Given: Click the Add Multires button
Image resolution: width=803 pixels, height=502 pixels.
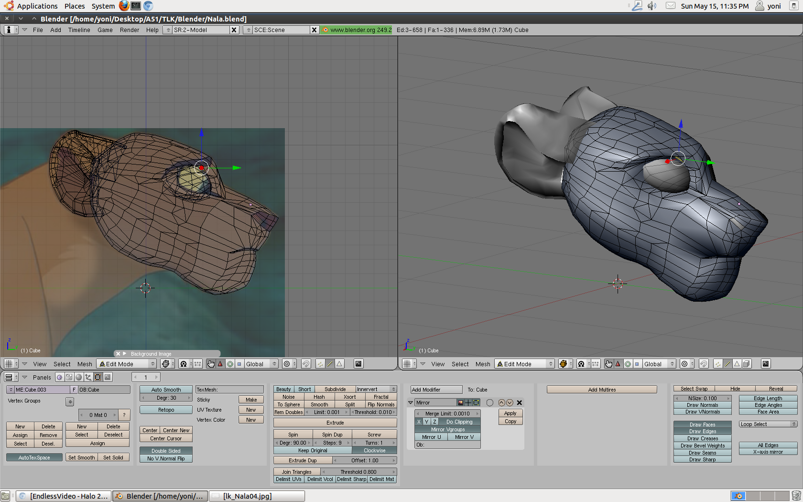Looking at the screenshot, I should 602,390.
